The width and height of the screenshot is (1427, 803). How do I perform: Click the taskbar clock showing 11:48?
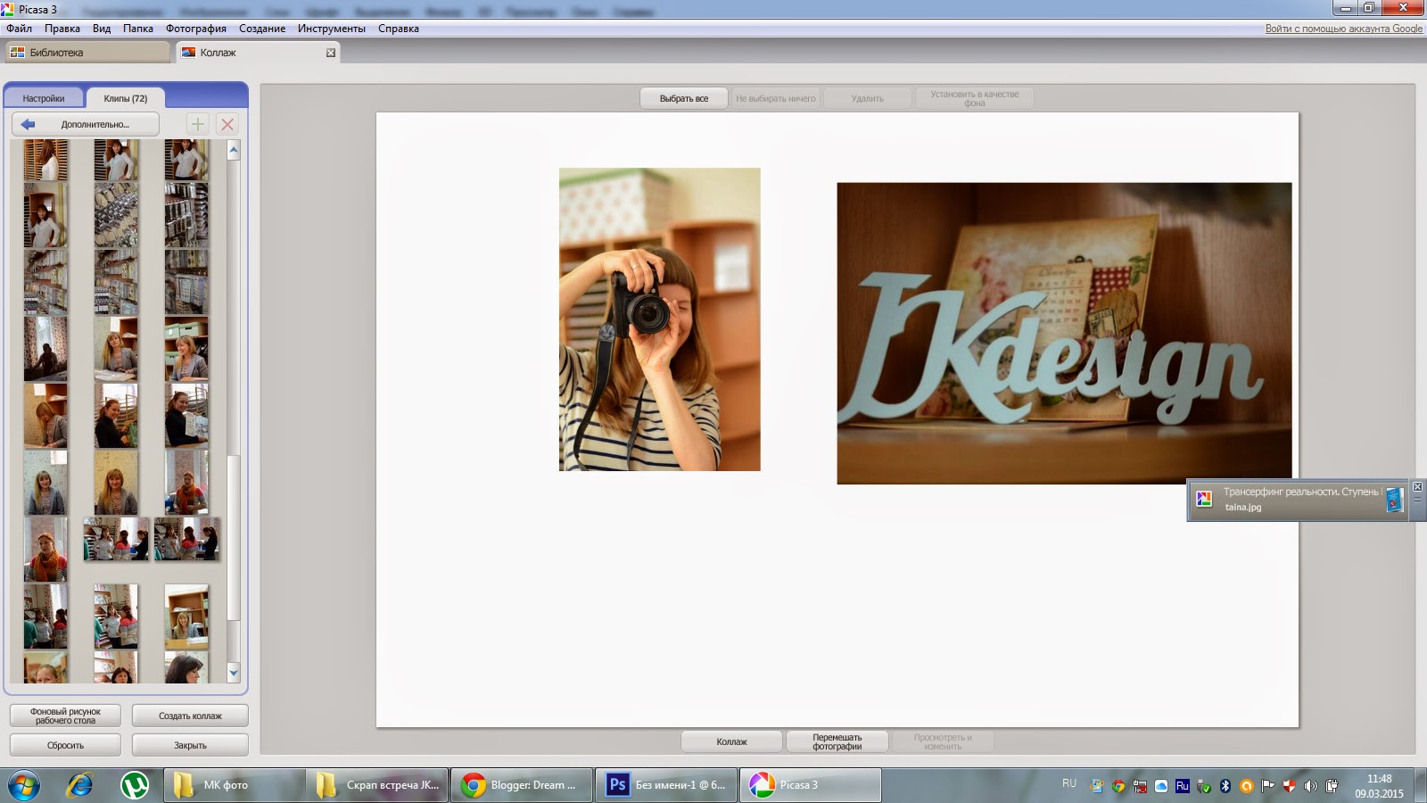pos(1379,785)
